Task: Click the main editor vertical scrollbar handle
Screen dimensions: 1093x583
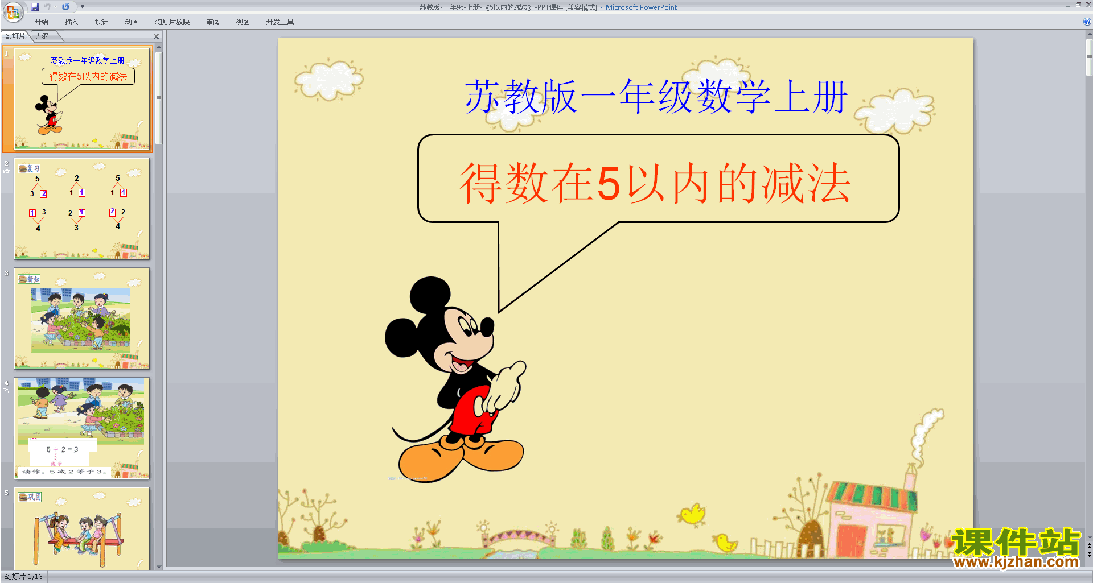Action: click(1089, 57)
